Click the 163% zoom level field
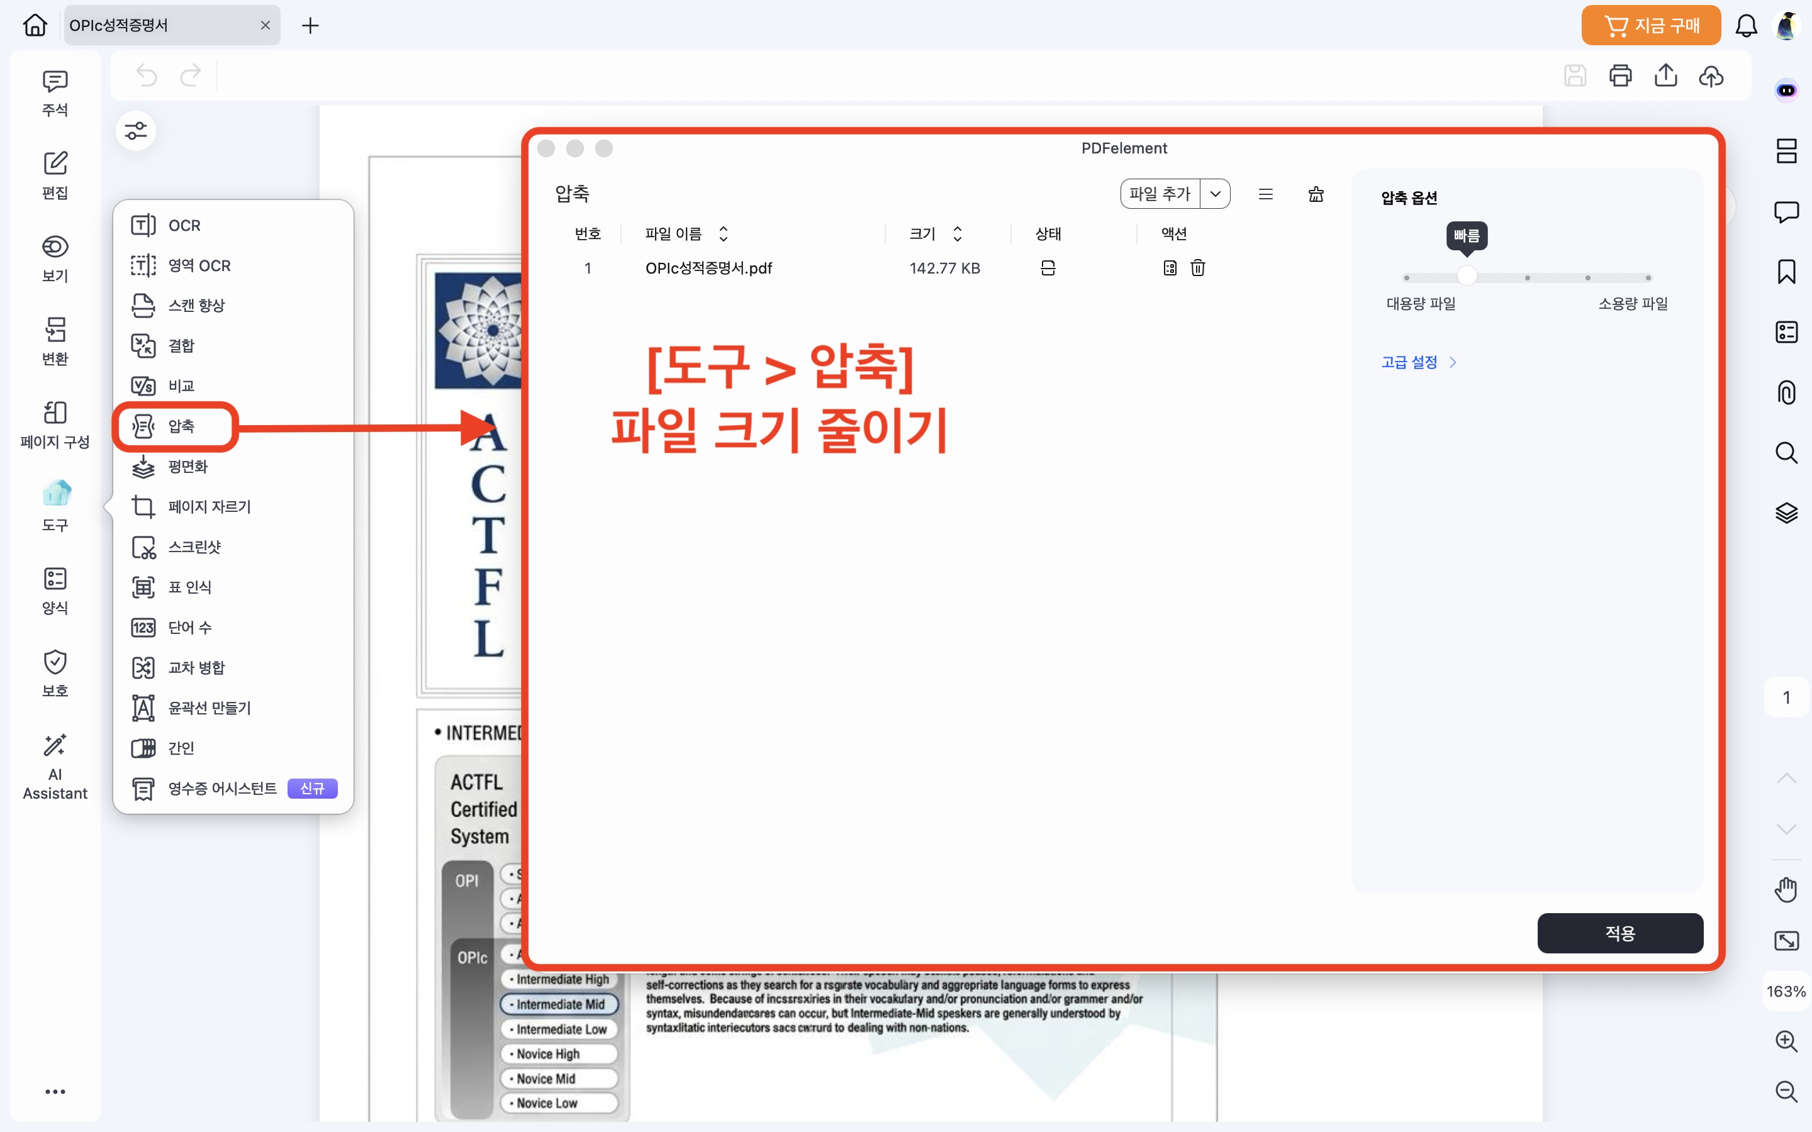Viewport: 1812px width, 1132px height. click(1787, 991)
